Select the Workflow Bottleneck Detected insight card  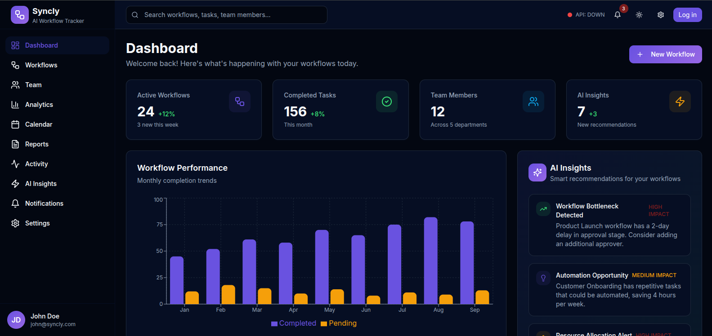click(x=609, y=225)
